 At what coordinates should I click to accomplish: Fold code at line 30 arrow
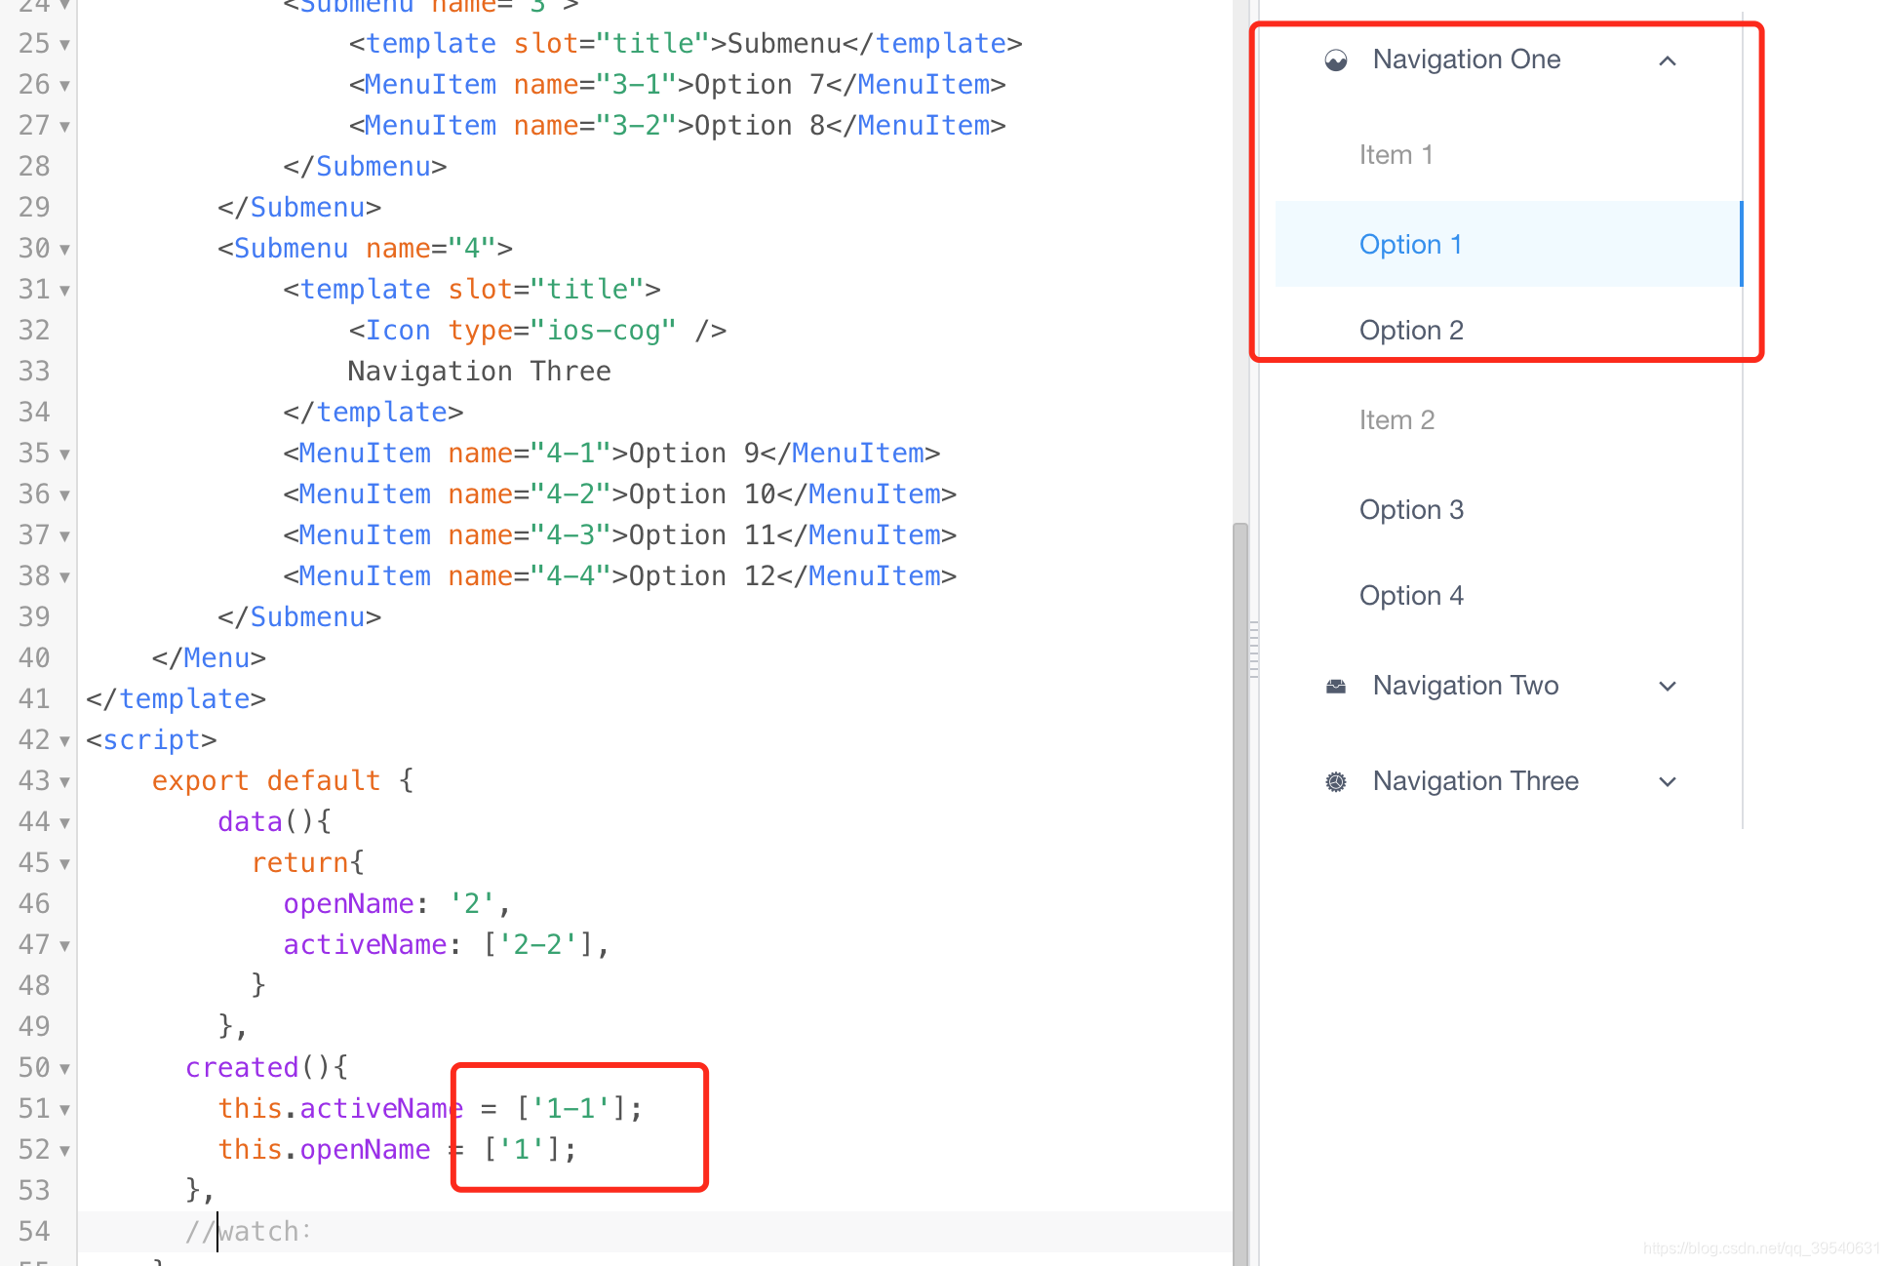tap(64, 250)
